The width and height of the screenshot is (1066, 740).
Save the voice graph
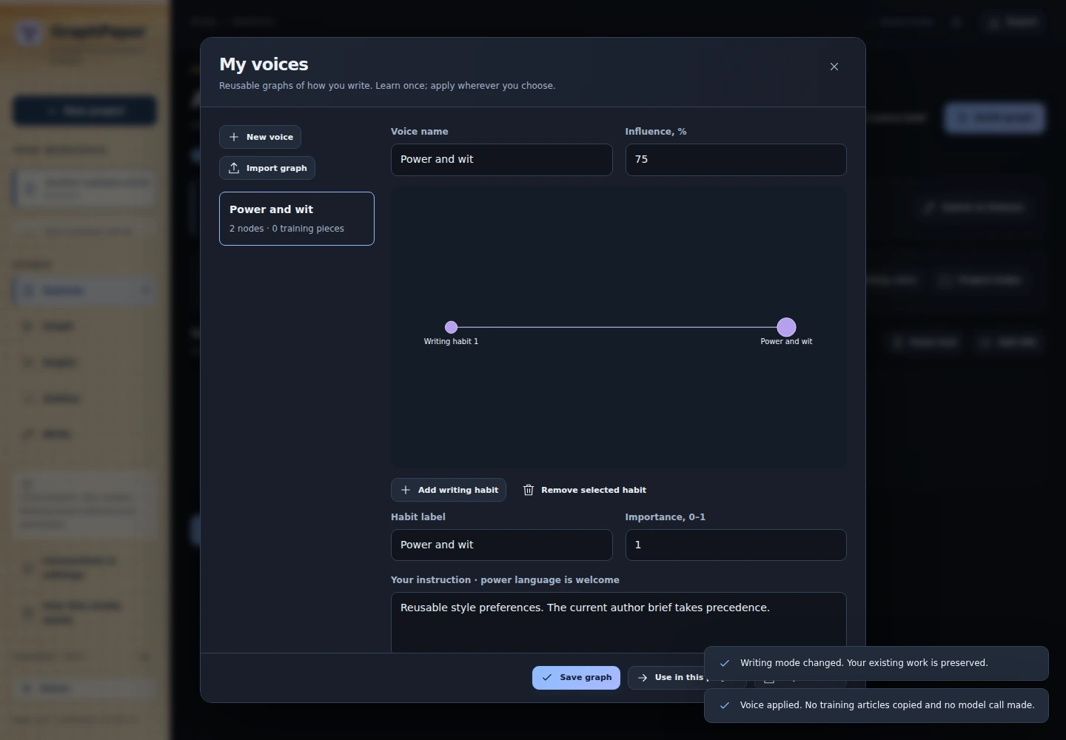pyautogui.click(x=576, y=677)
